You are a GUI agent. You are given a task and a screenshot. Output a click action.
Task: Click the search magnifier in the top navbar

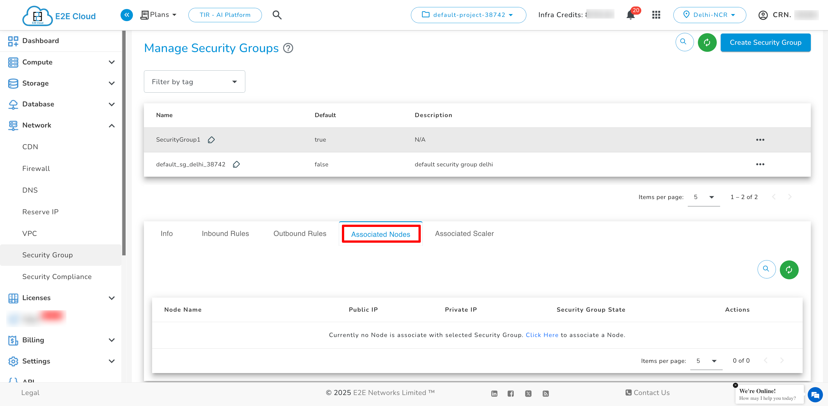(x=277, y=15)
